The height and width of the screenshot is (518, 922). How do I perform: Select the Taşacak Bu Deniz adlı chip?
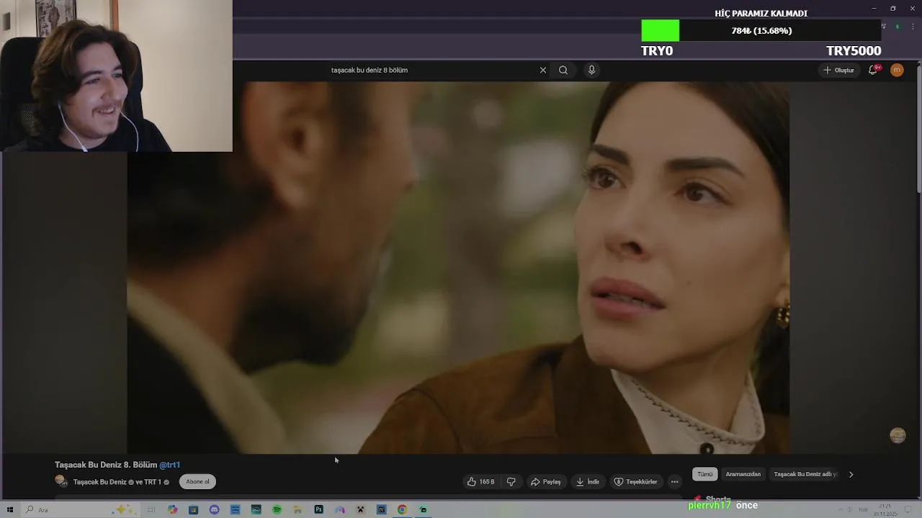(805, 474)
